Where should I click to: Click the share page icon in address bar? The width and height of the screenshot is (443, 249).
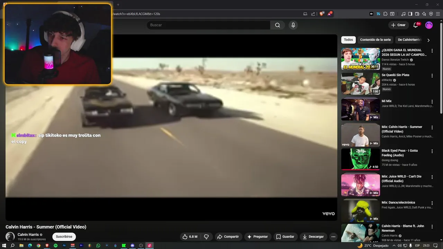(x=313, y=14)
